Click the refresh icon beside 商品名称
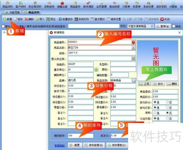Viewport: 183px width, 150px height. click(x=134, y=48)
